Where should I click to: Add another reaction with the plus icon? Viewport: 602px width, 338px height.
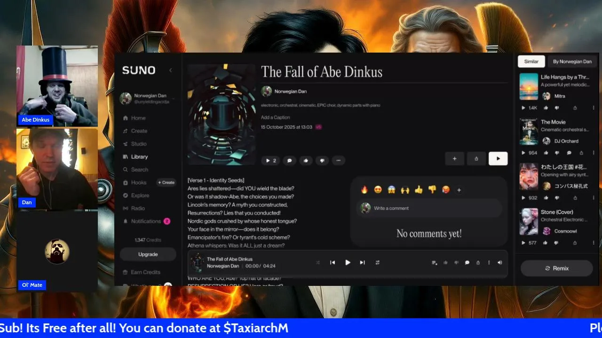coord(459,190)
